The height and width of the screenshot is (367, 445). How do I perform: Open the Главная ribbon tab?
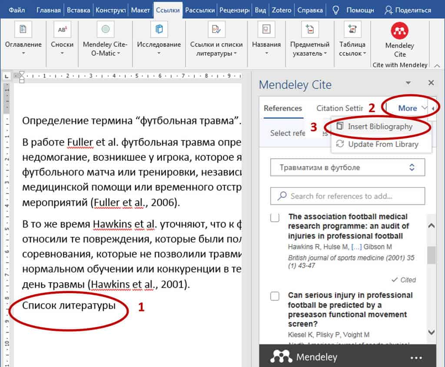click(x=49, y=10)
